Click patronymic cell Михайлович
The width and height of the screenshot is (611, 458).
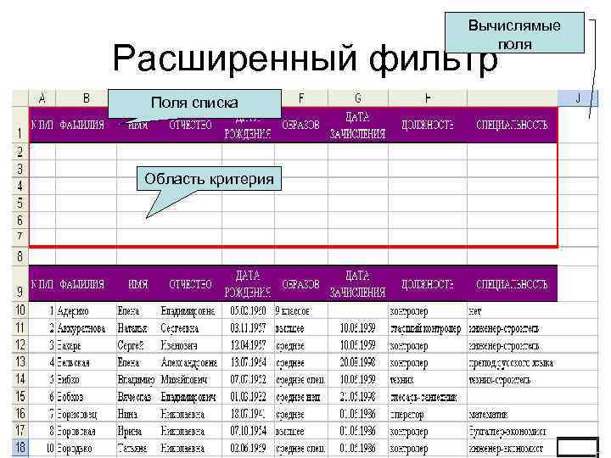click(x=191, y=379)
